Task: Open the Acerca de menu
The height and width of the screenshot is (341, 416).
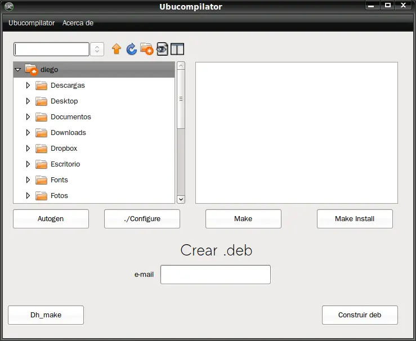Action: tap(78, 23)
